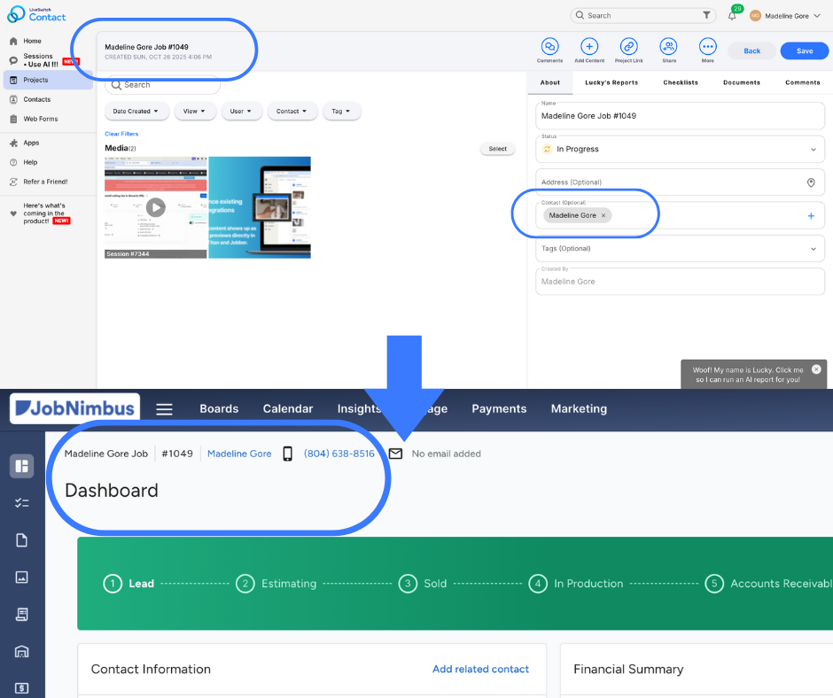Select the Sold workflow stage

click(x=423, y=584)
